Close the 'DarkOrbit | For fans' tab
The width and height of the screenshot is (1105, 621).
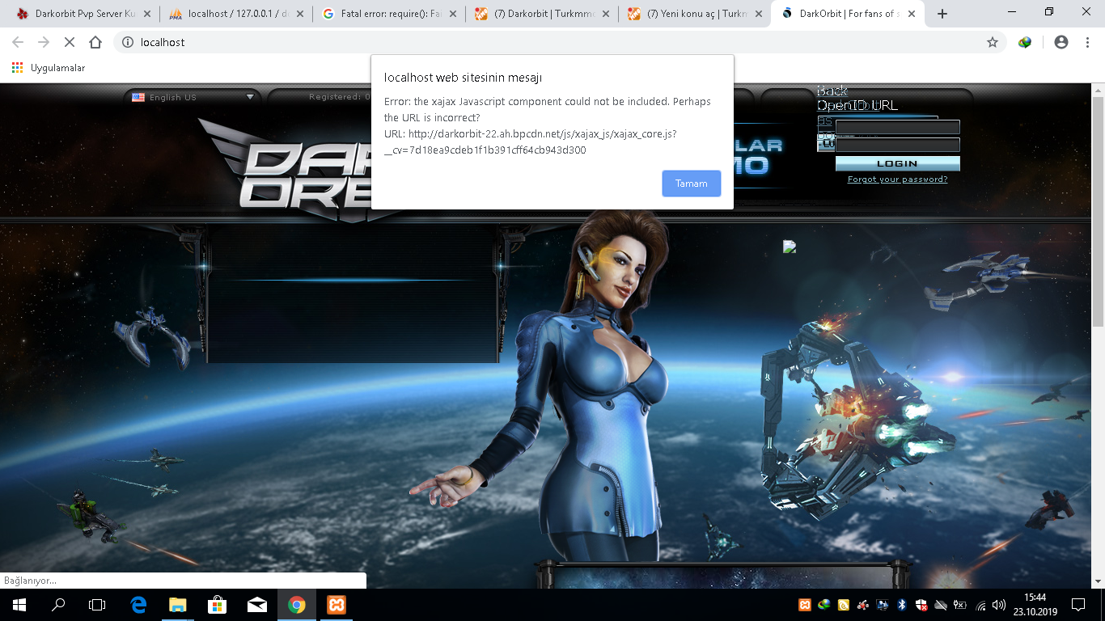click(x=912, y=14)
